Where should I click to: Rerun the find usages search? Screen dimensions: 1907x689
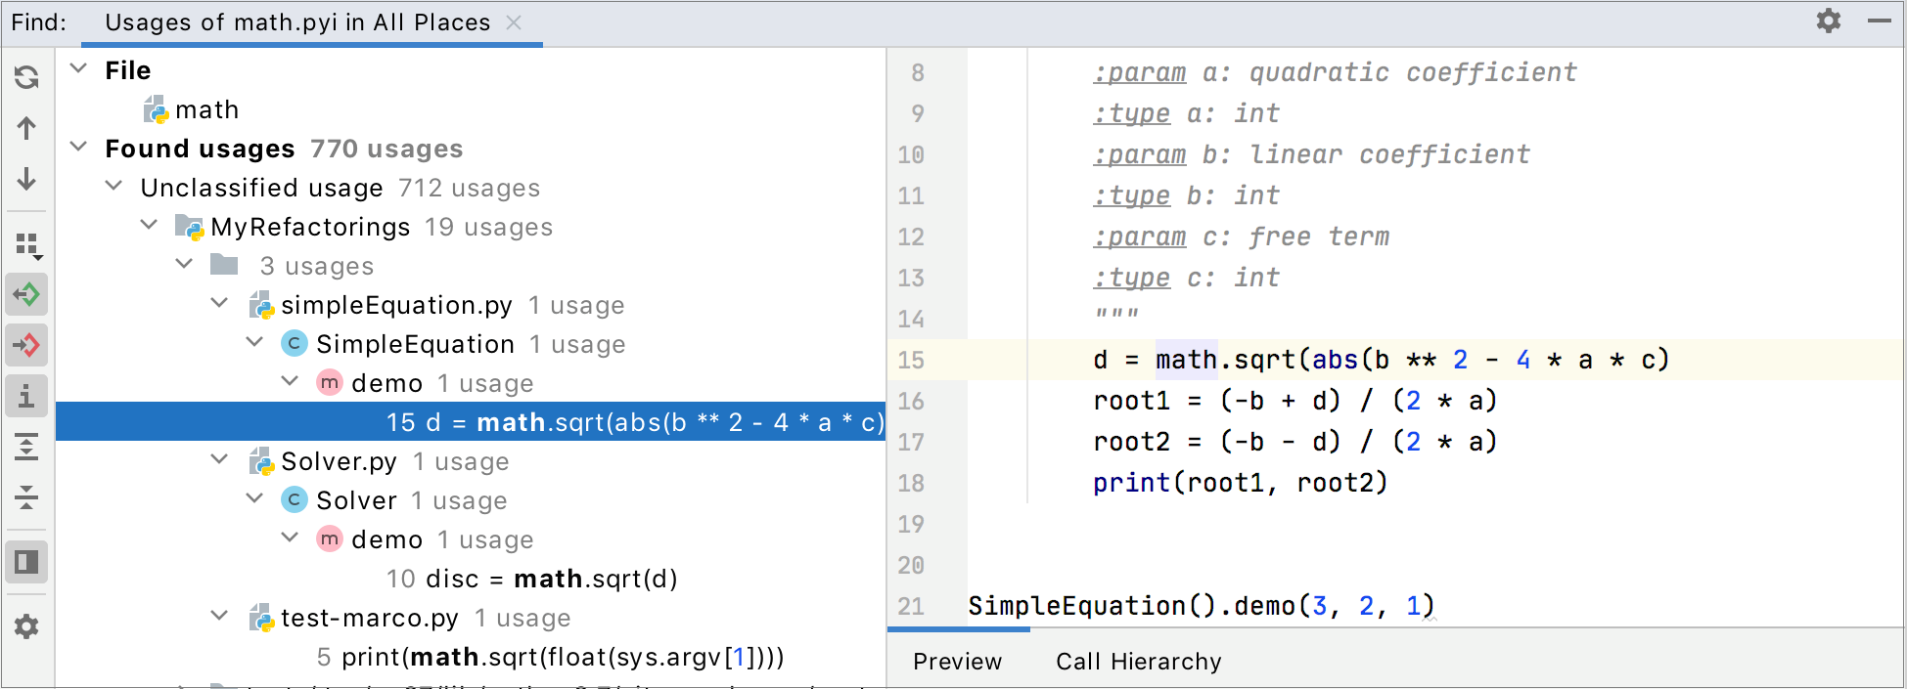(26, 76)
